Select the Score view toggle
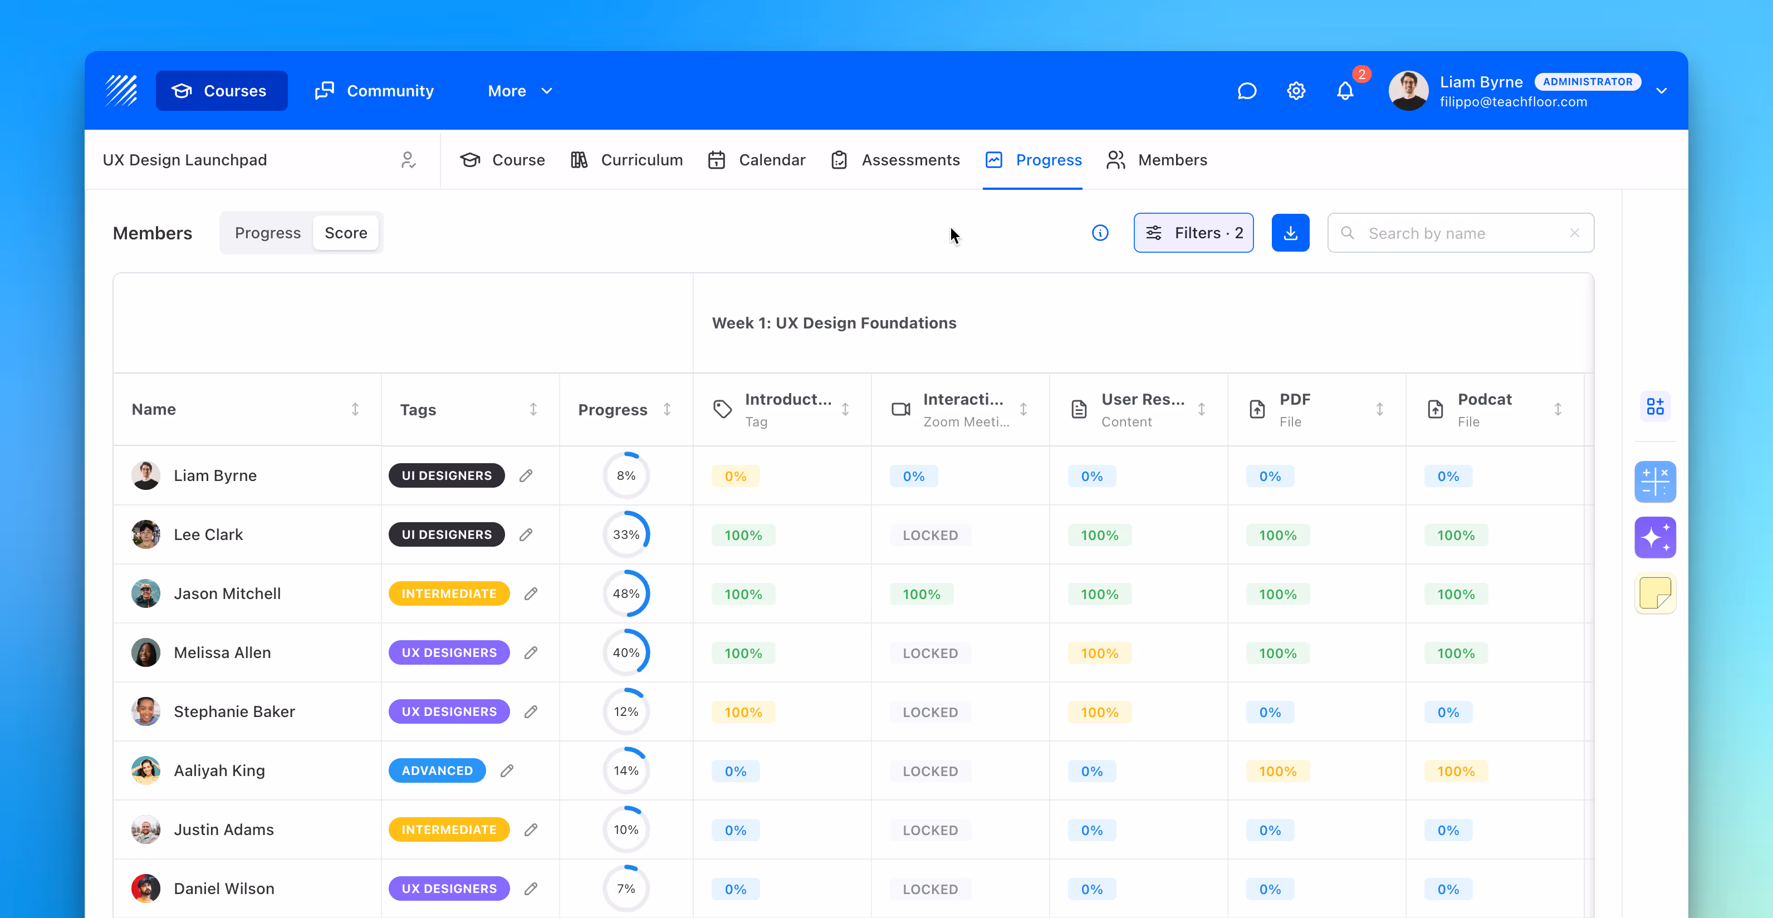The height and width of the screenshot is (918, 1773). [x=345, y=233]
